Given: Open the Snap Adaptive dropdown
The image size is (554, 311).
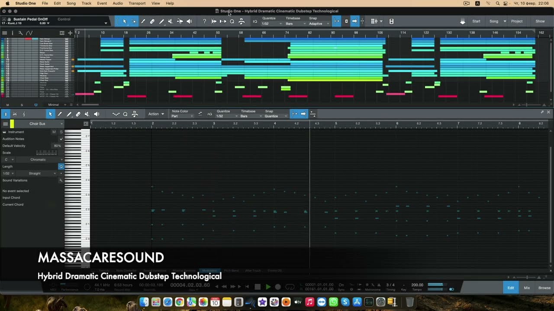Looking at the screenshot, I should (x=318, y=24).
